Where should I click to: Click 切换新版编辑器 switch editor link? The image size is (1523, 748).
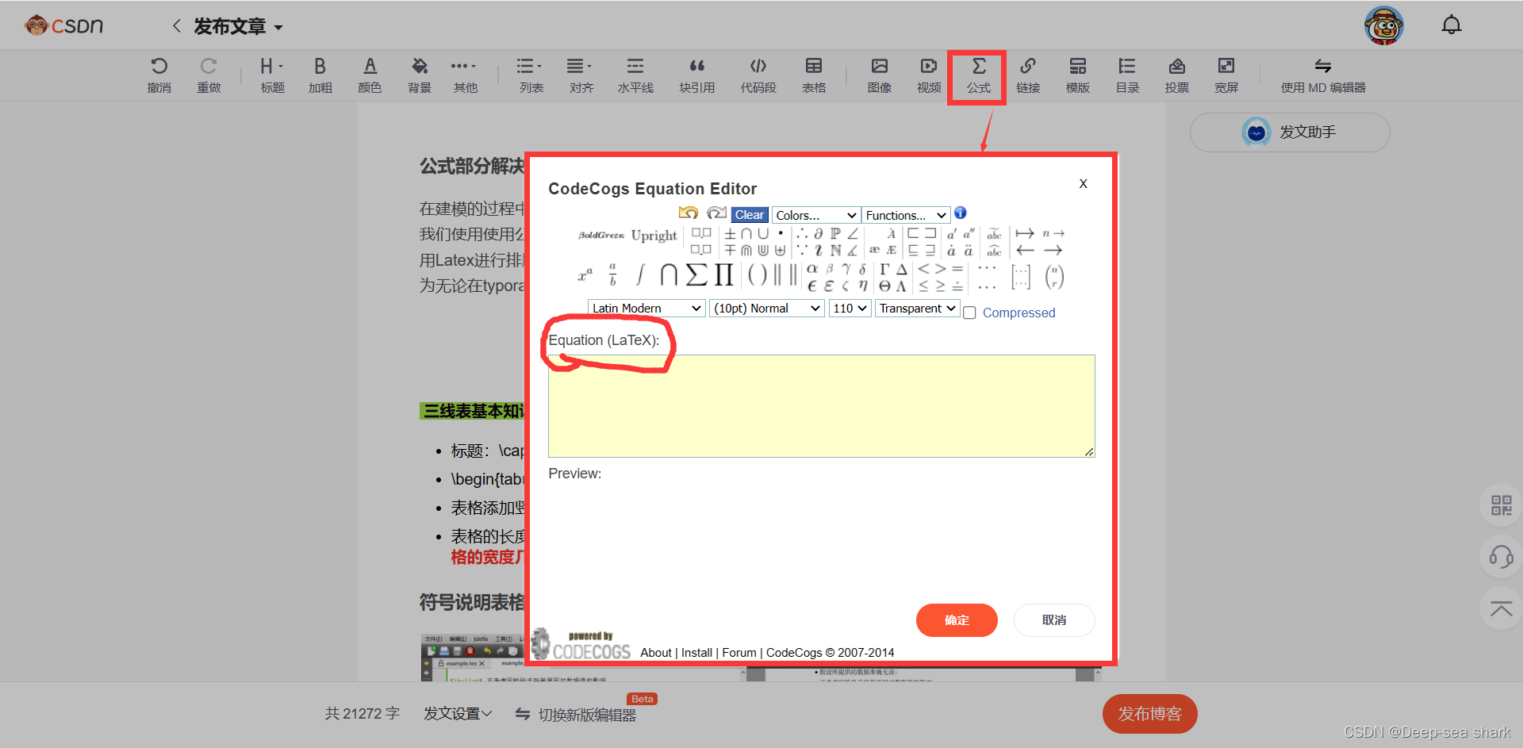coord(577,715)
